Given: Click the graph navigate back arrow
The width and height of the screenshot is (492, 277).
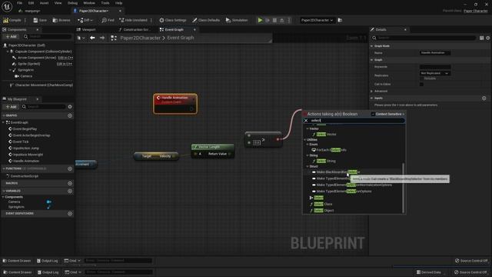Looking at the screenshot, I should pyautogui.click(x=92, y=38).
